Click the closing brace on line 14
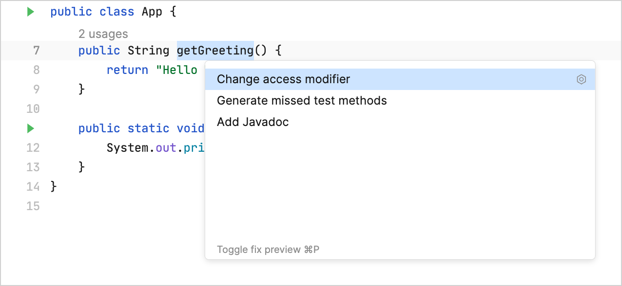 [x=53, y=186]
